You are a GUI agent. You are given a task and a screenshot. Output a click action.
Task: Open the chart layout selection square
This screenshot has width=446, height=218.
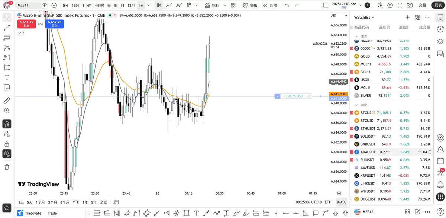(x=326, y=6)
